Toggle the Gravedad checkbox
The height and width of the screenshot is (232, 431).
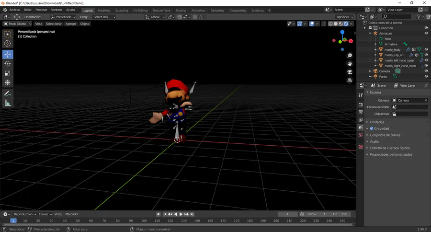pos(371,128)
